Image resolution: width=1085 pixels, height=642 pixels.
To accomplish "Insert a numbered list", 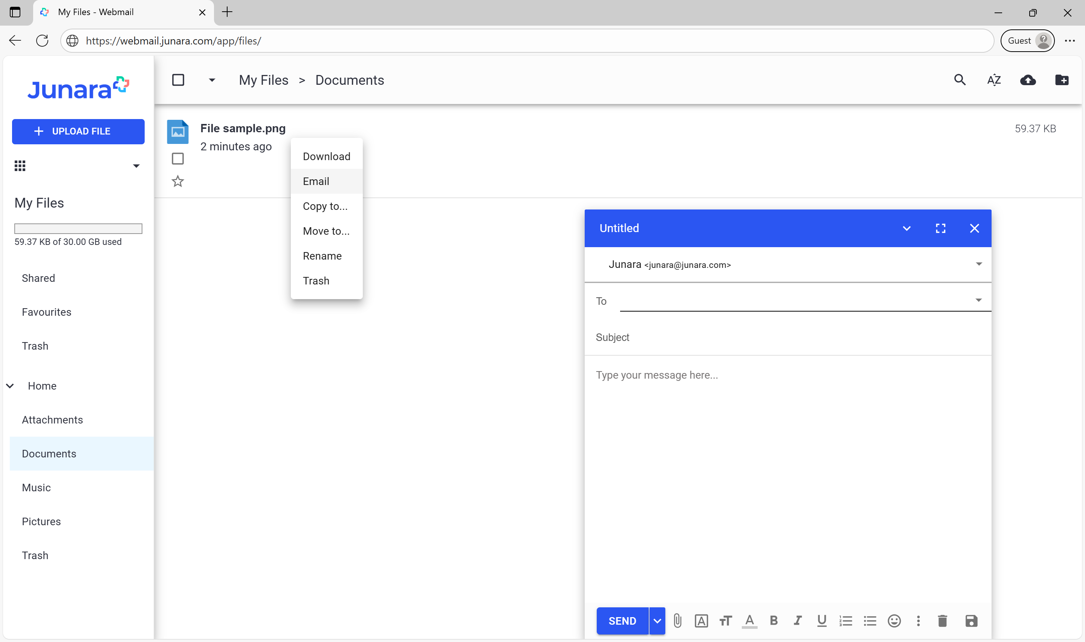I will pyautogui.click(x=845, y=621).
